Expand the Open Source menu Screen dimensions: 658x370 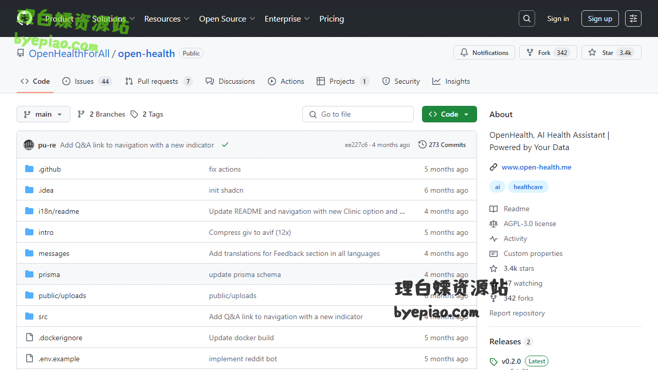click(x=227, y=18)
